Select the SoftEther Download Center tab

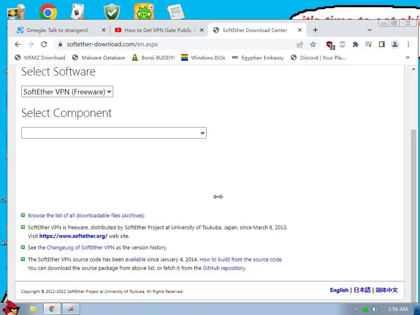(x=255, y=30)
